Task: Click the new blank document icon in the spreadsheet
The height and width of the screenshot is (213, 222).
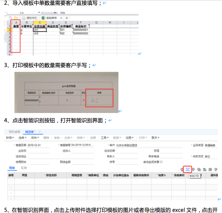Action: pyautogui.click(x=10, y=18)
